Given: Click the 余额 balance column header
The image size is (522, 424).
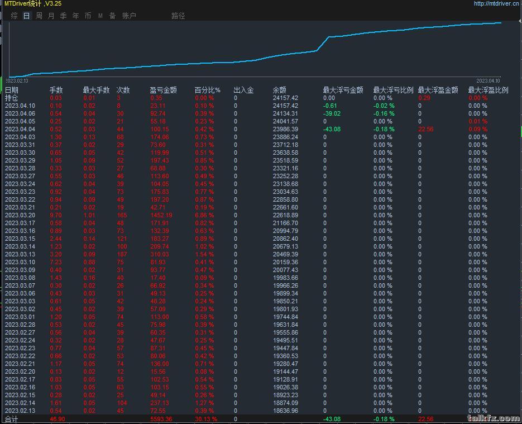Looking at the screenshot, I should coord(279,90).
